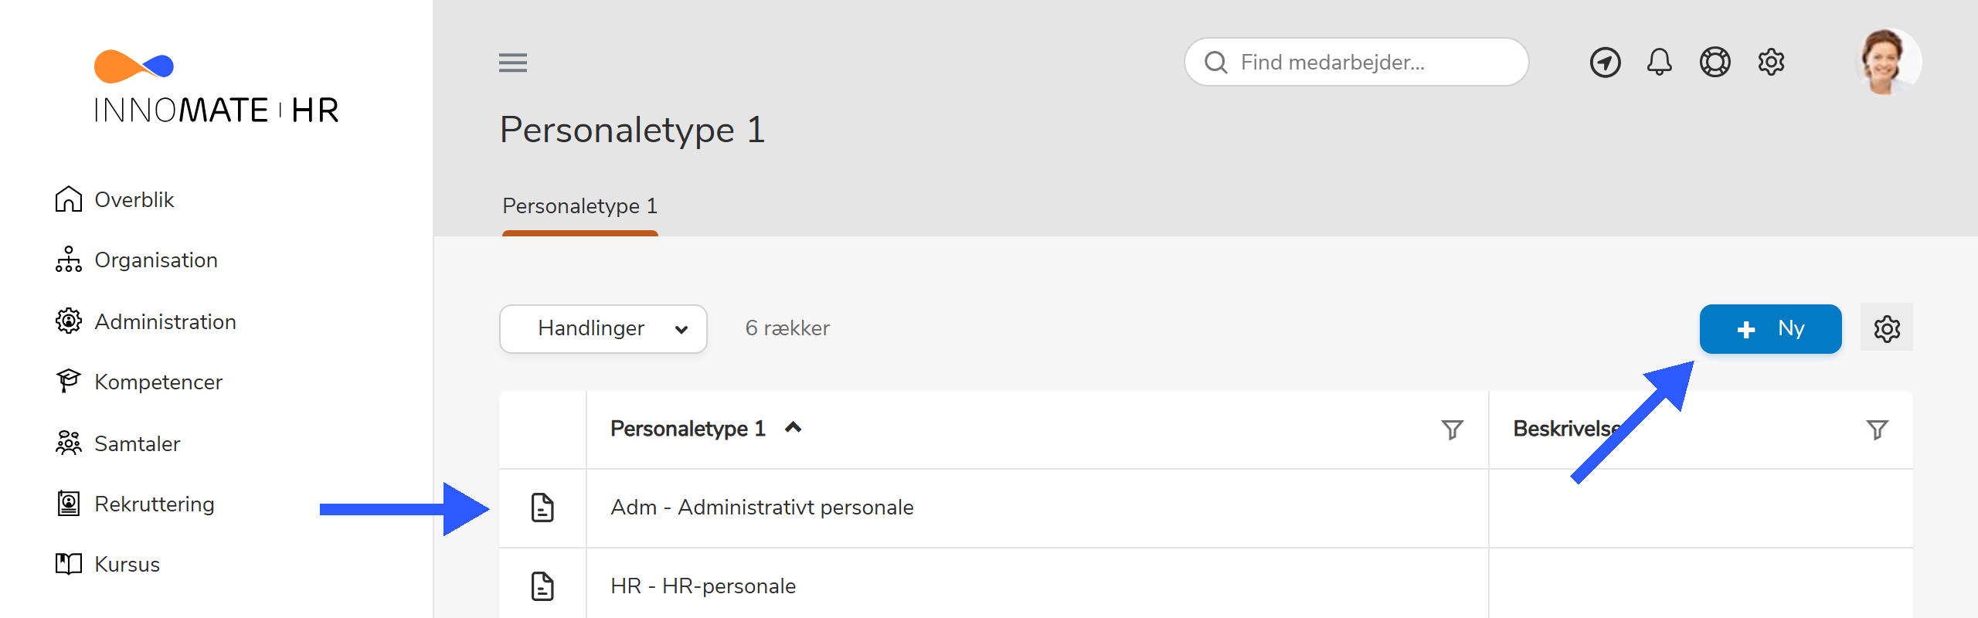Switch to the Personaletype 1 tab

tap(579, 206)
